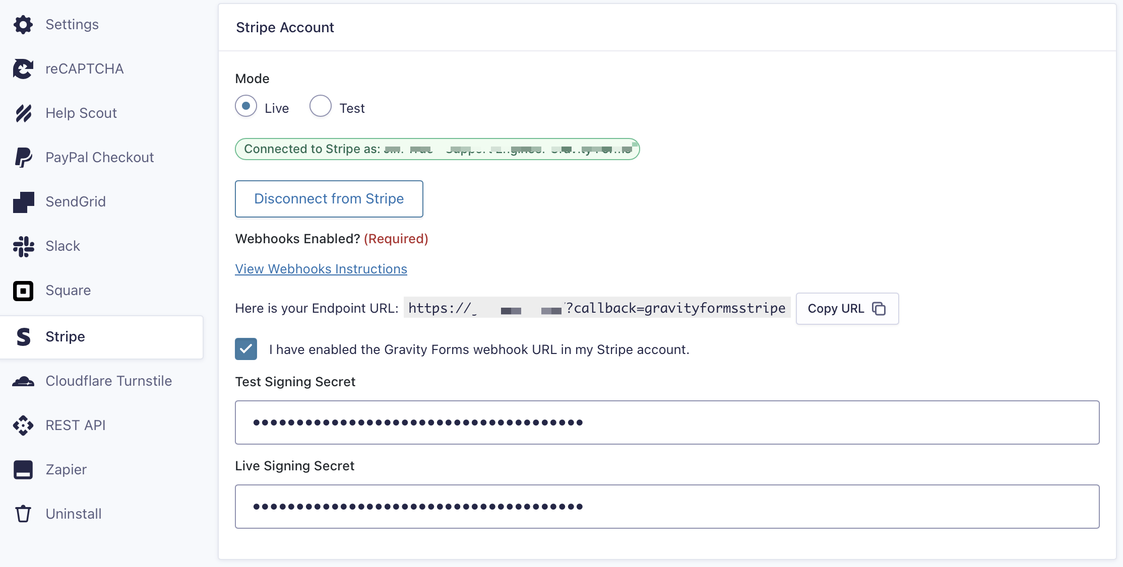
Task: Click the copy icon in Copy URL button
Action: pyautogui.click(x=879, y=308)
